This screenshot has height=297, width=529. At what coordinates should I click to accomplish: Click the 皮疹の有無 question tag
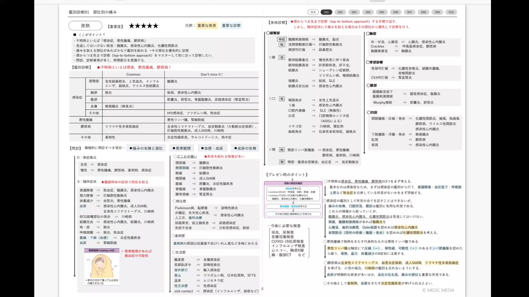tap(245, 148)
